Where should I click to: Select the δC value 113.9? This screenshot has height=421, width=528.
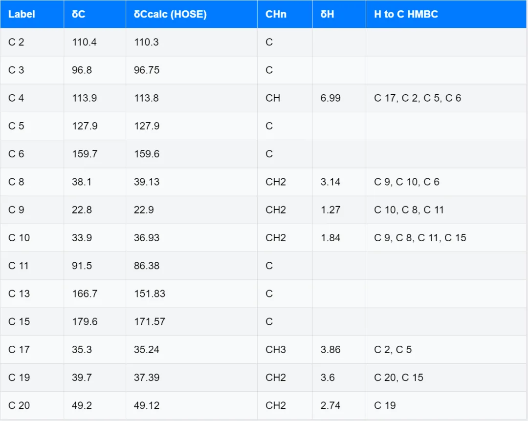(x=84, y=98)
